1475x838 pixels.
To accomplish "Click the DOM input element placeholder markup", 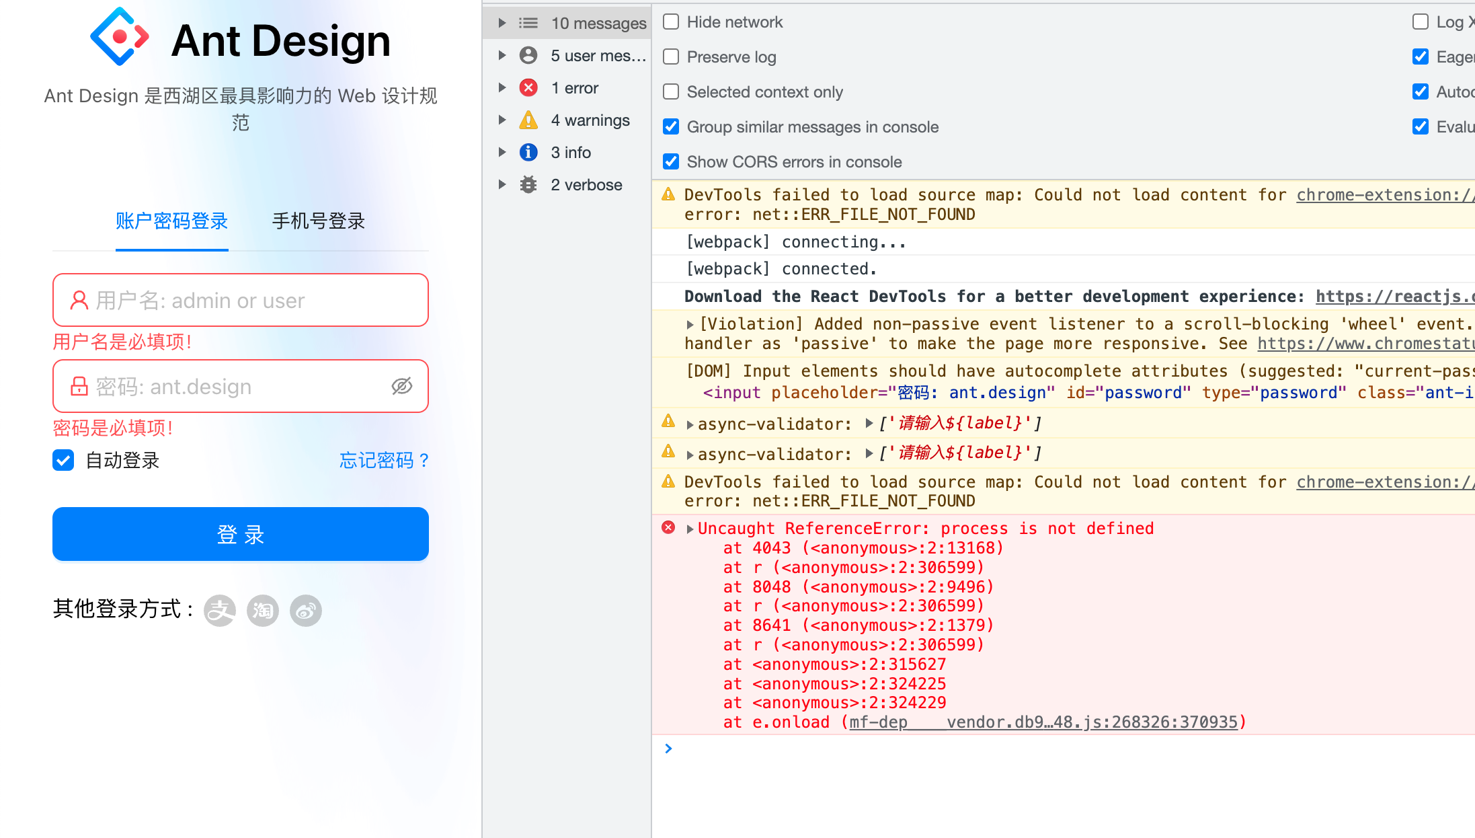I will 1088,393.
